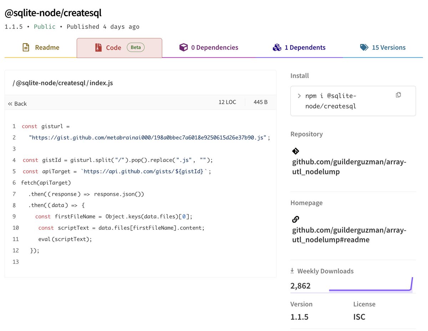Click the 'const gisturl =' code line
The image size is (428, 331).
(46, 126)
